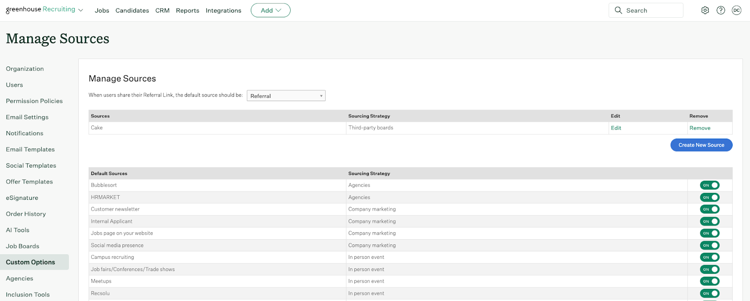Toggle the Campus recruiting source

710,257
